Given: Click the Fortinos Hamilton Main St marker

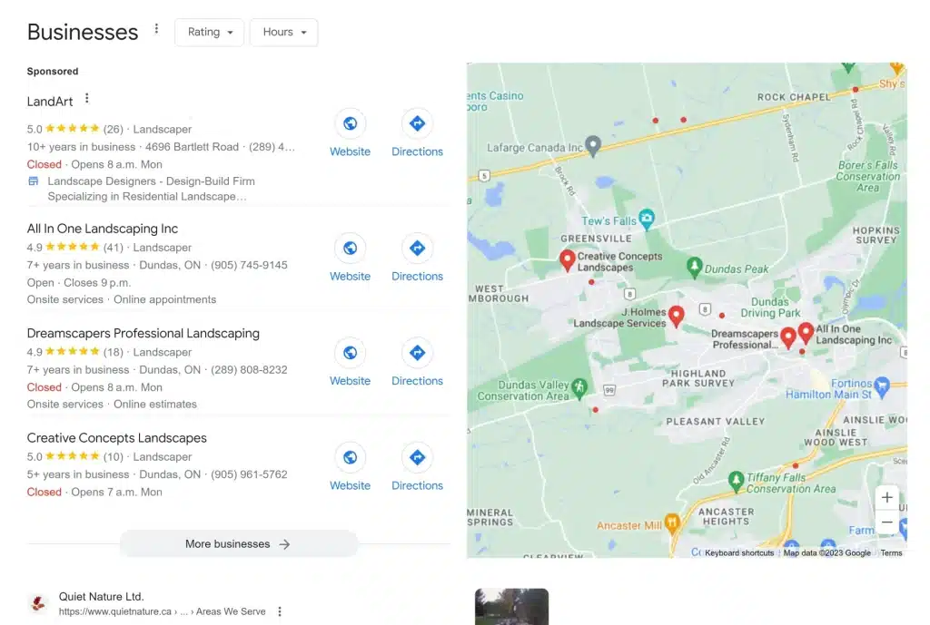Looking at the screenshot, I should 882,386.
